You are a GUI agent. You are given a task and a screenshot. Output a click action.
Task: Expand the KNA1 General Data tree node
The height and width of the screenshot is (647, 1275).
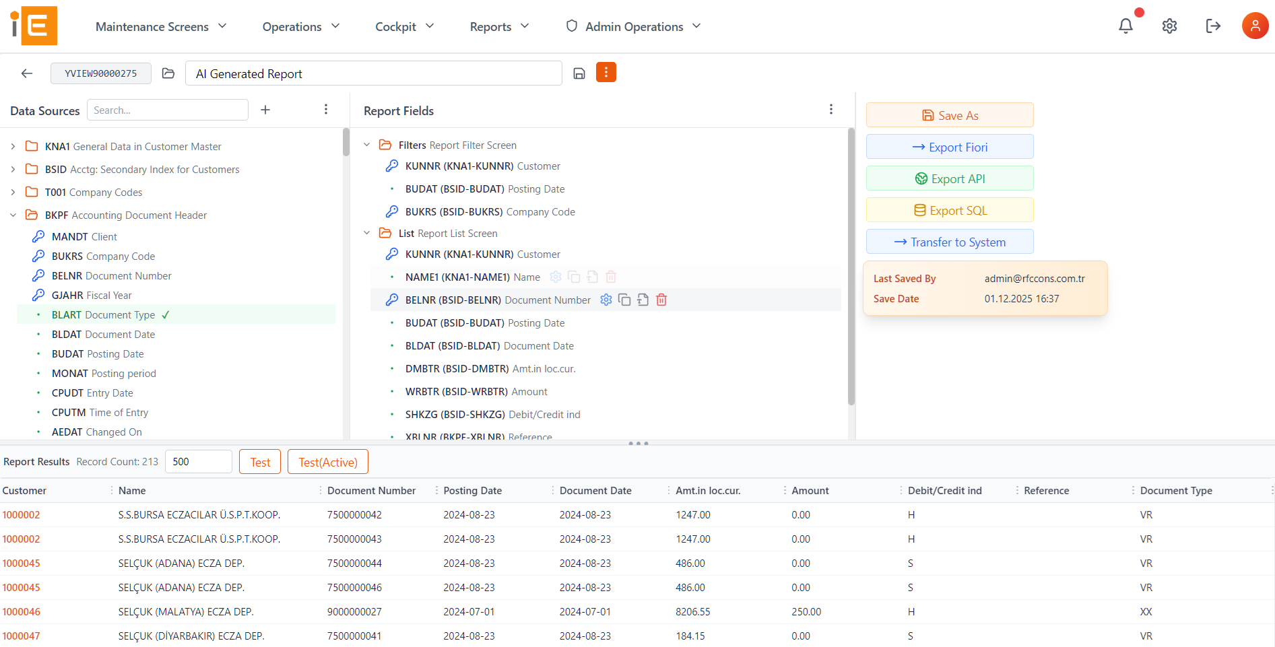[x=12, y=146]
